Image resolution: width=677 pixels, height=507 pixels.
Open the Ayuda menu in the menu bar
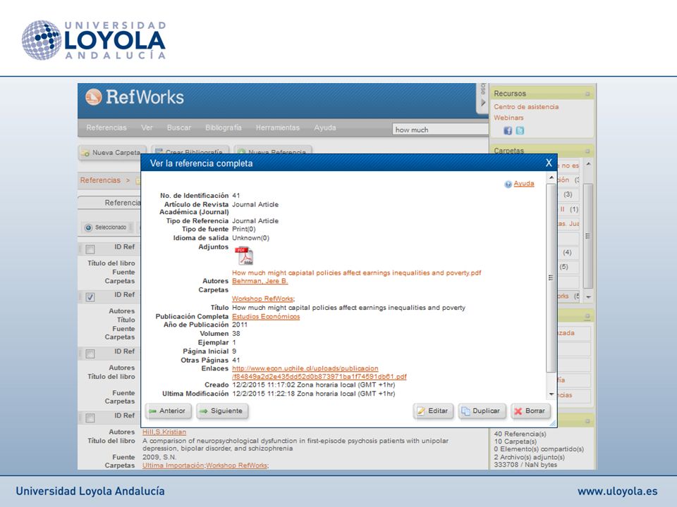point(324,127)
